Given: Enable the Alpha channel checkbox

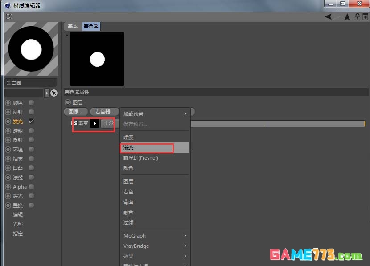Looking at the screenshot, I should [x=31, y=186].
